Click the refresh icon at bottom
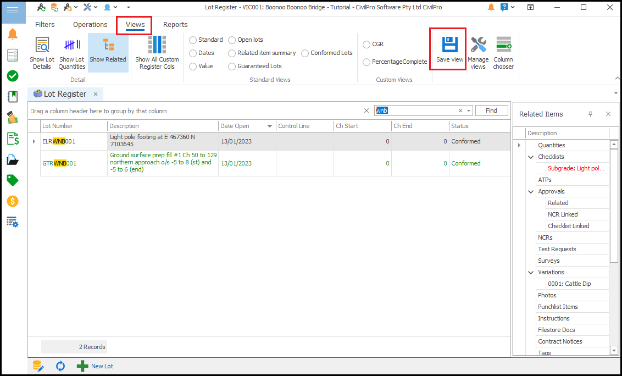This screenshot has width=622, height=376. (x=60, y=366)
